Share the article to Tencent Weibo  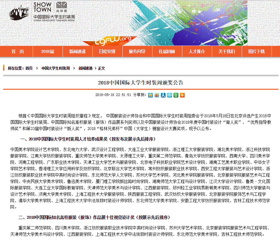click(169, 95)
